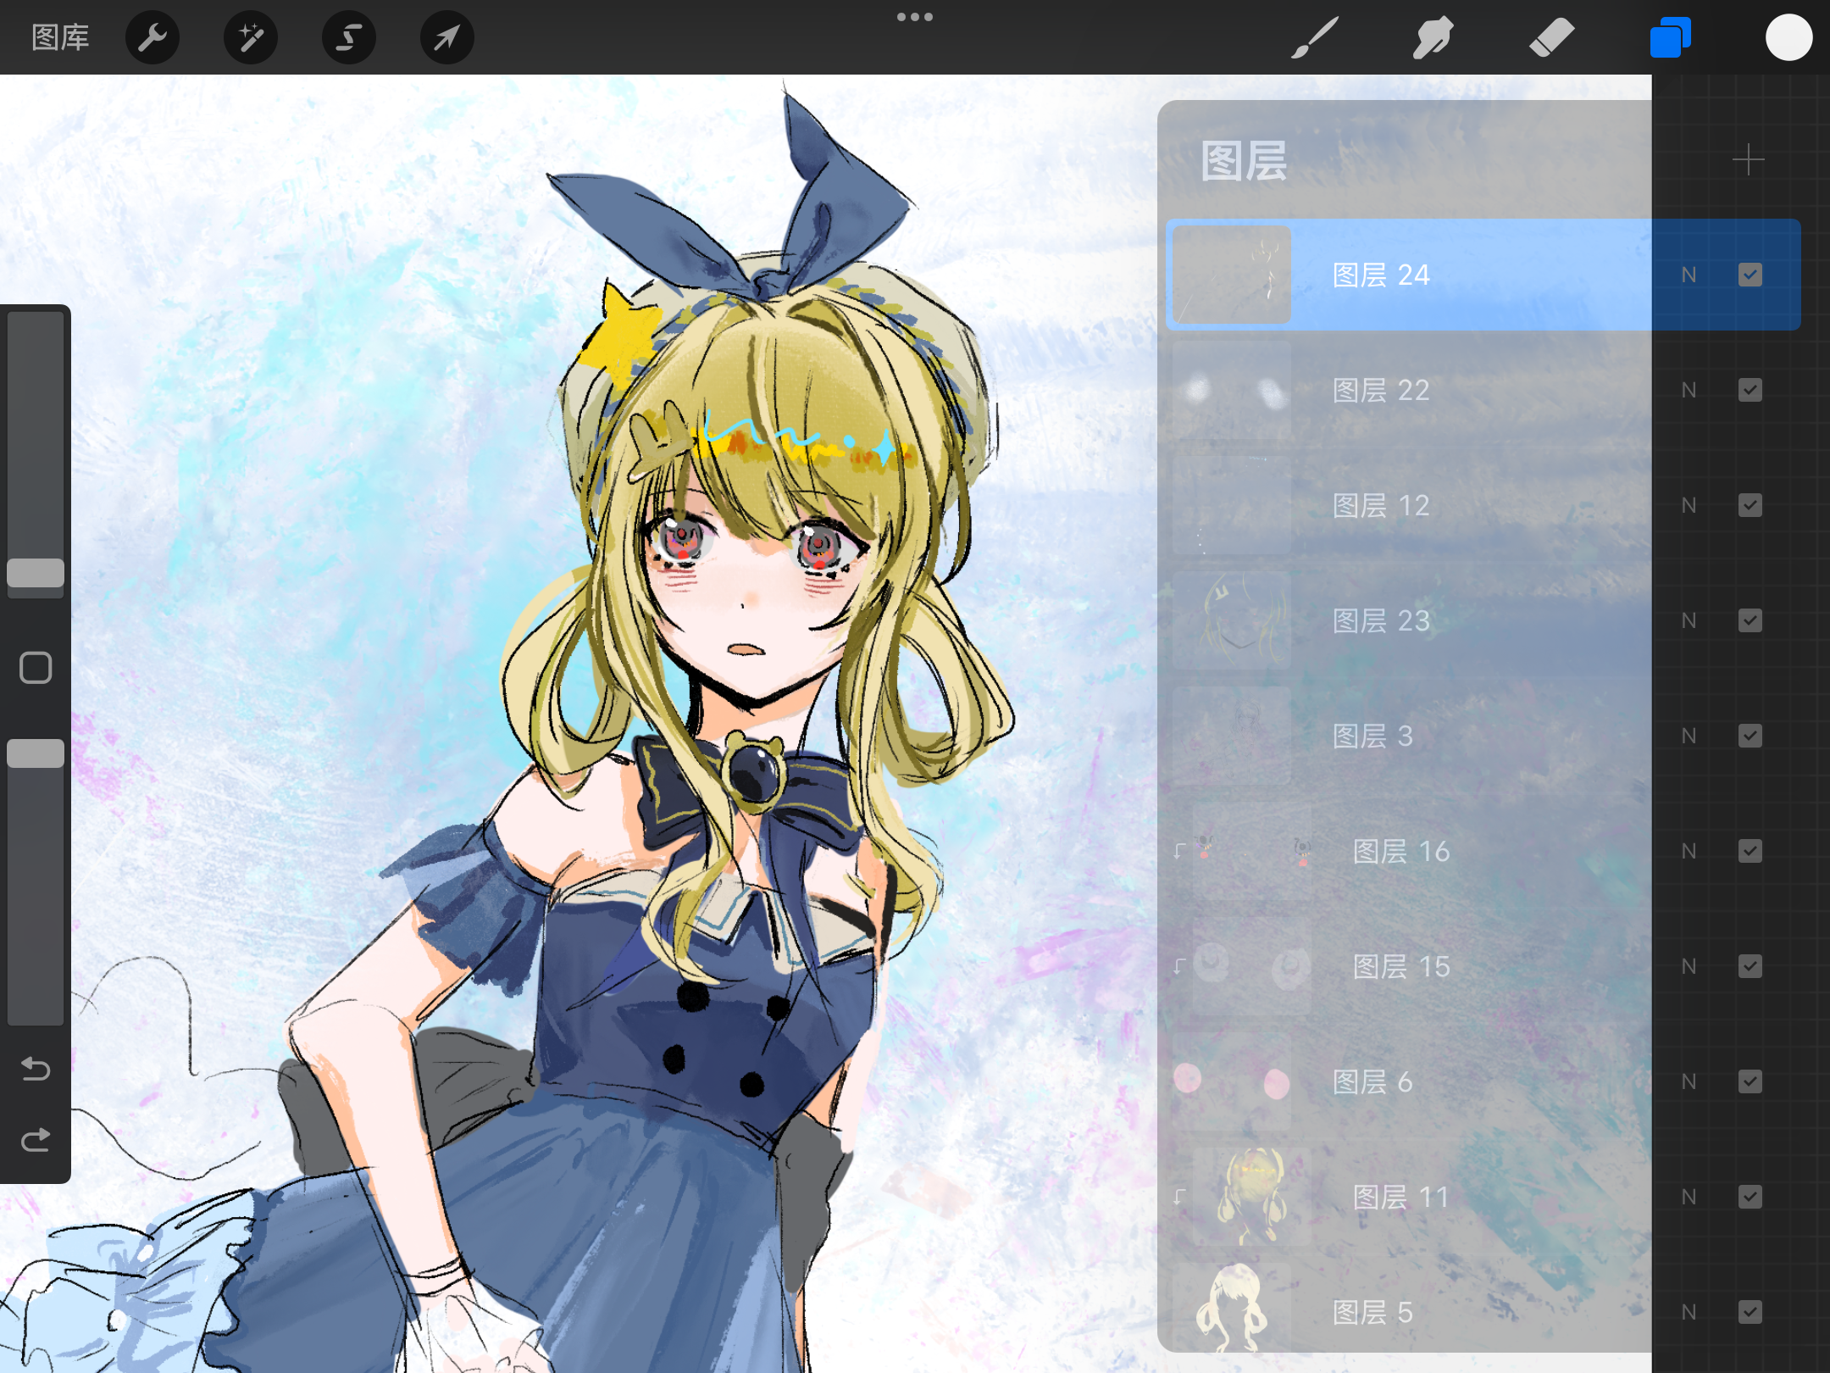Open blend mode N for 图层 12
This screenshot has width=1830, height=1373.
tap(1689, 506)
